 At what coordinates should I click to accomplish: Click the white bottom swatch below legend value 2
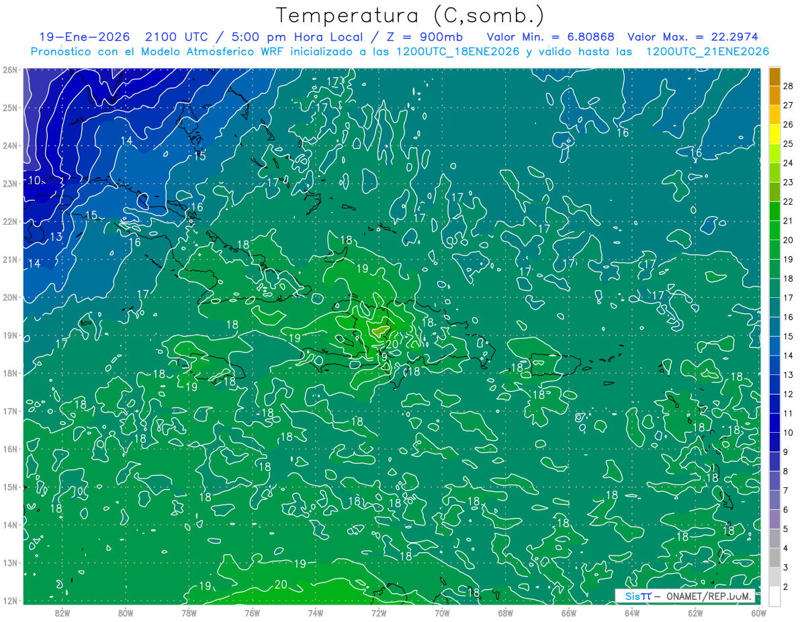[774, 596]
